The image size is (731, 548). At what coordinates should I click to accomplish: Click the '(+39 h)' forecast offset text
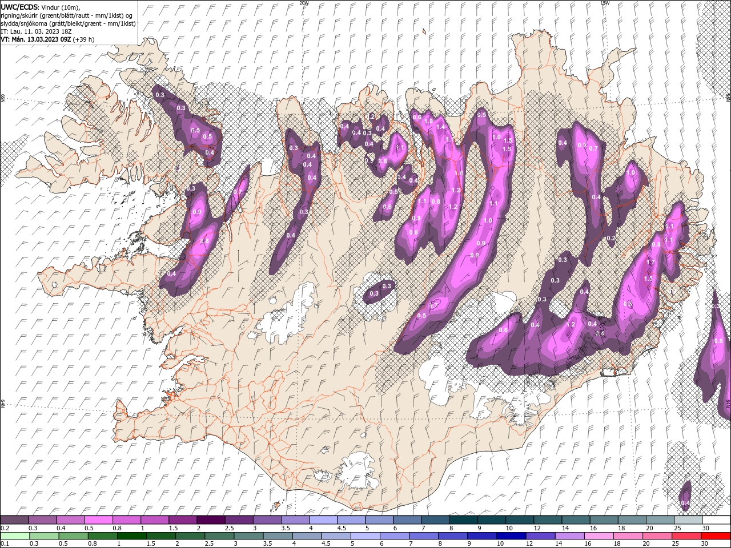point(84,39)
